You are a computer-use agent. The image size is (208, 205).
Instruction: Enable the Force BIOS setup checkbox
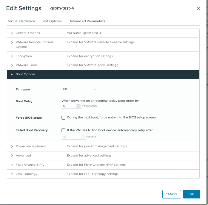(63, 118)
